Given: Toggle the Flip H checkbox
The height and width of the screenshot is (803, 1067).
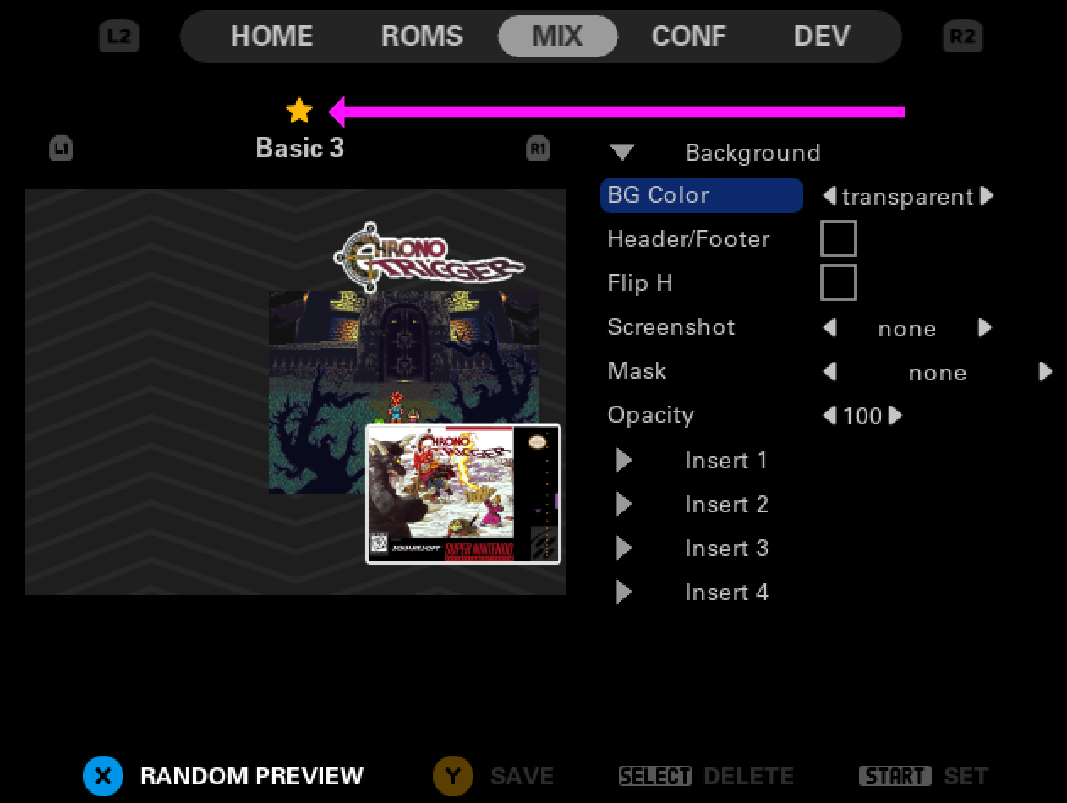Looking at the screenshot, I should pos(839,282).
